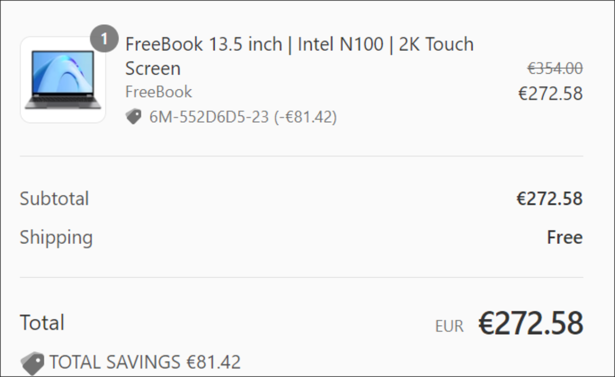The image size is (615, 377).
Task: Click the tag icon next to TOTAL SAVINGS
Action: [32, 364]
